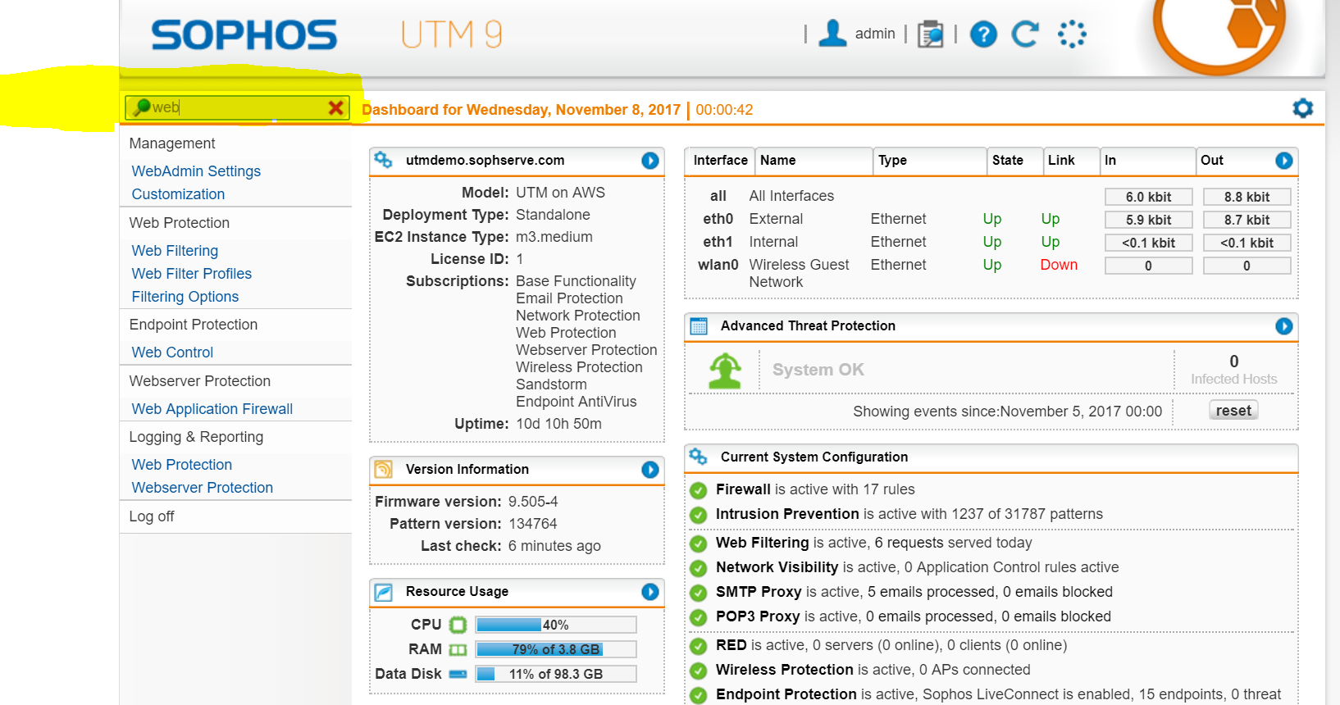Image resolution: width=1340 pixels, height=705 pixels.
Task: Click the RAM module icon
Action: 458,649
